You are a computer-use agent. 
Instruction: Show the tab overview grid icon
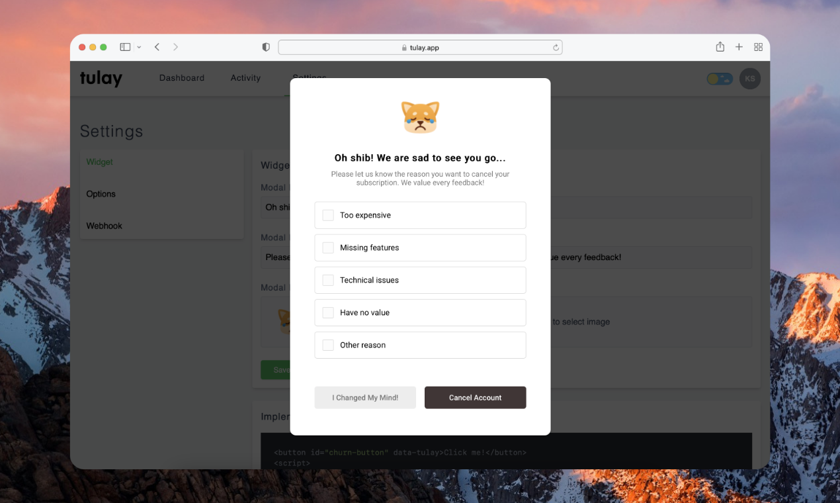coord(758,47)
